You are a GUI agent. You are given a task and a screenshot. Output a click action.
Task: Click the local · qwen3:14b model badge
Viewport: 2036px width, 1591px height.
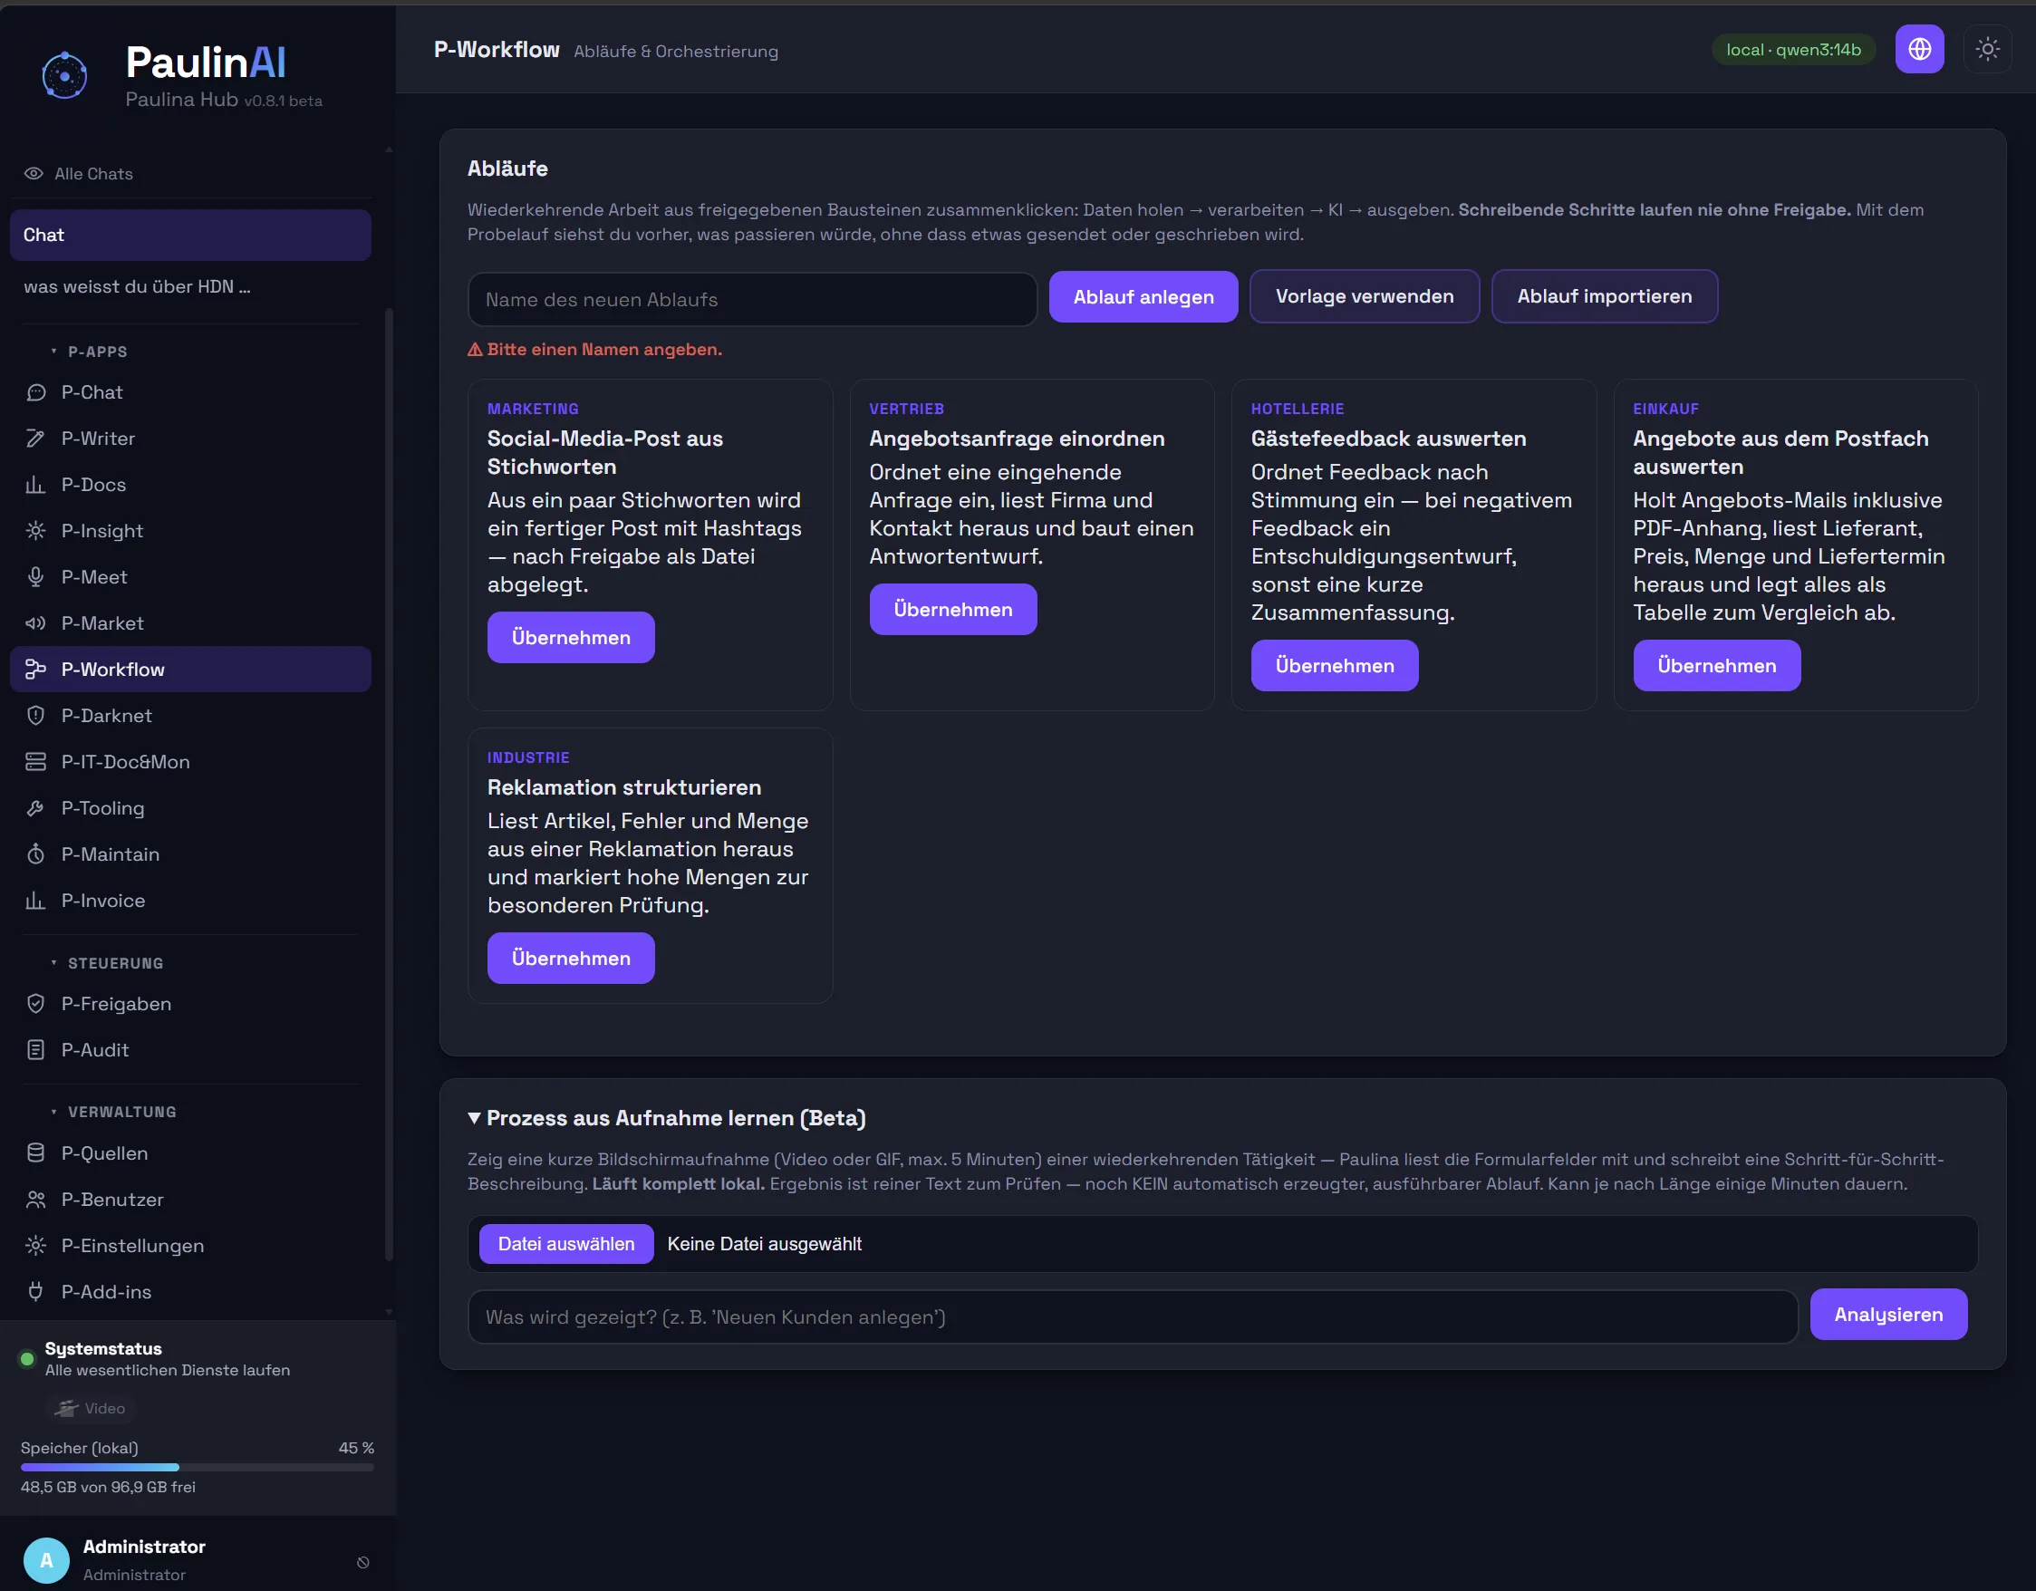[1792, 50]
